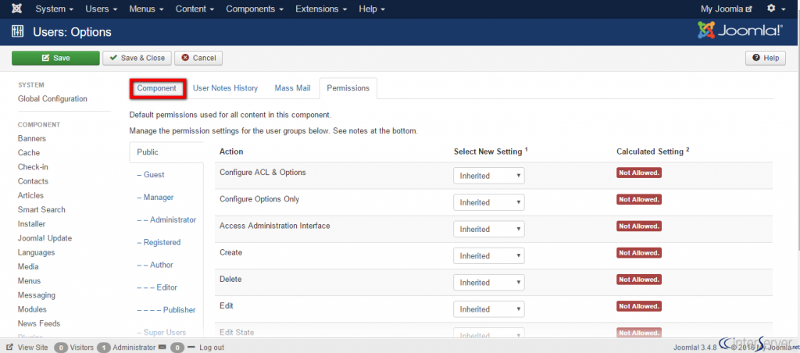Click Save & Close button
Image resolution: width=800 pixels, height=353 pixels.
(x=137, y=58)
